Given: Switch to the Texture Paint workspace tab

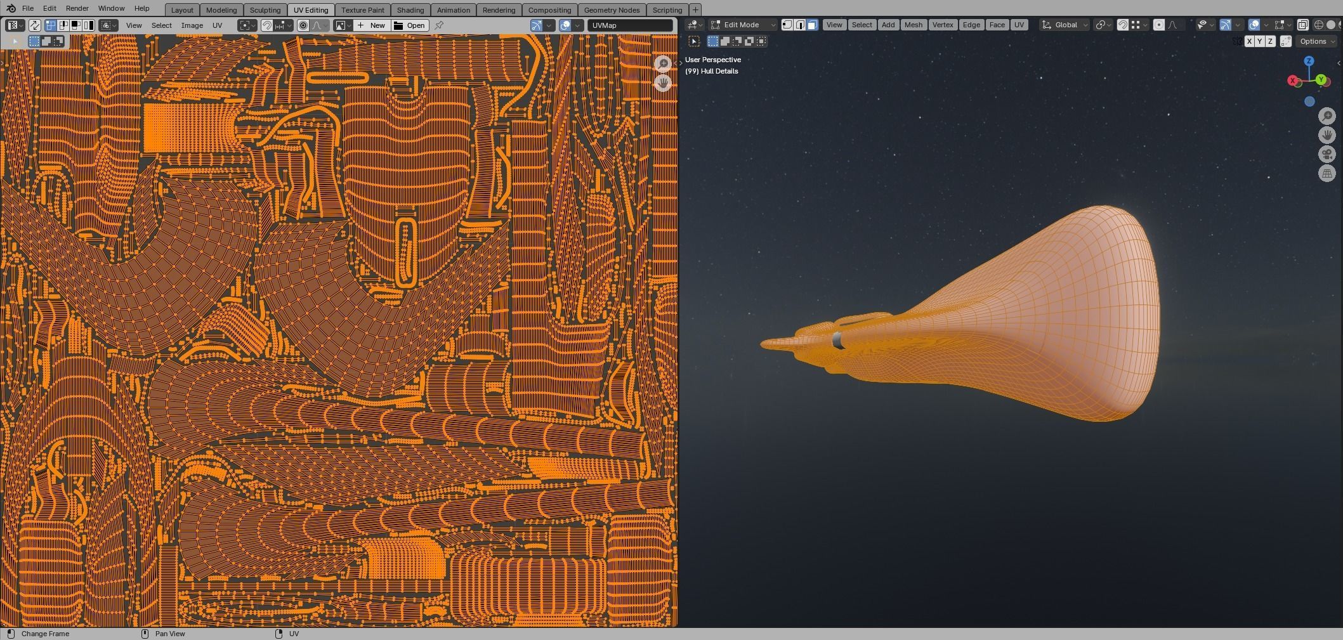Looking at the screenshot, I should pos(363,10).
